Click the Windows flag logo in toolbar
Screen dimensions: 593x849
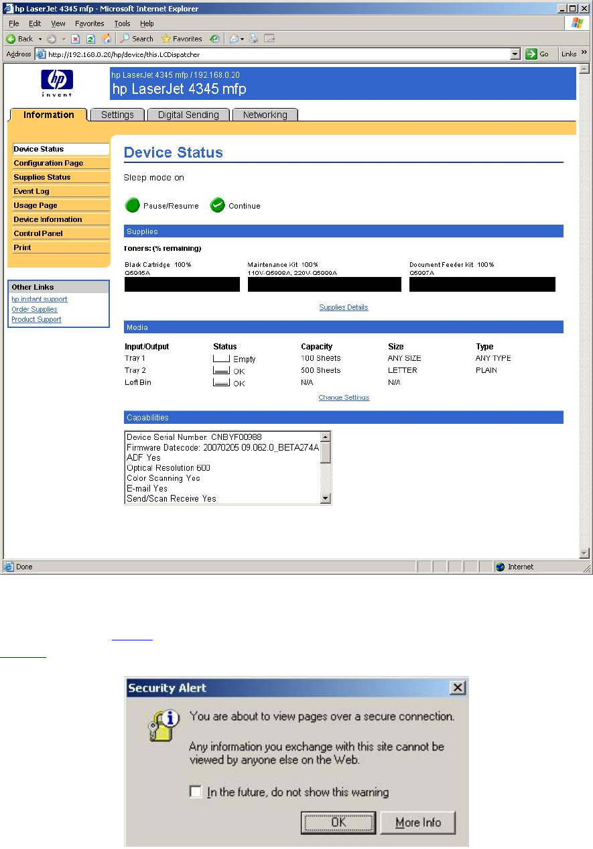coord(577,23)
